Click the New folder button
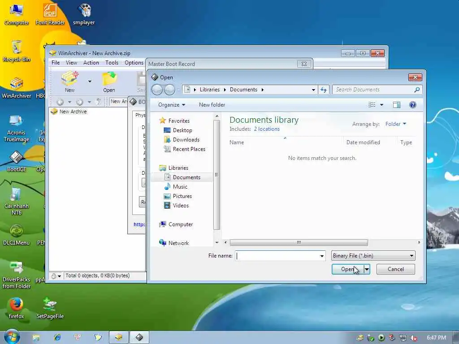This screenshot has width=459, height=344. [212, 105]
